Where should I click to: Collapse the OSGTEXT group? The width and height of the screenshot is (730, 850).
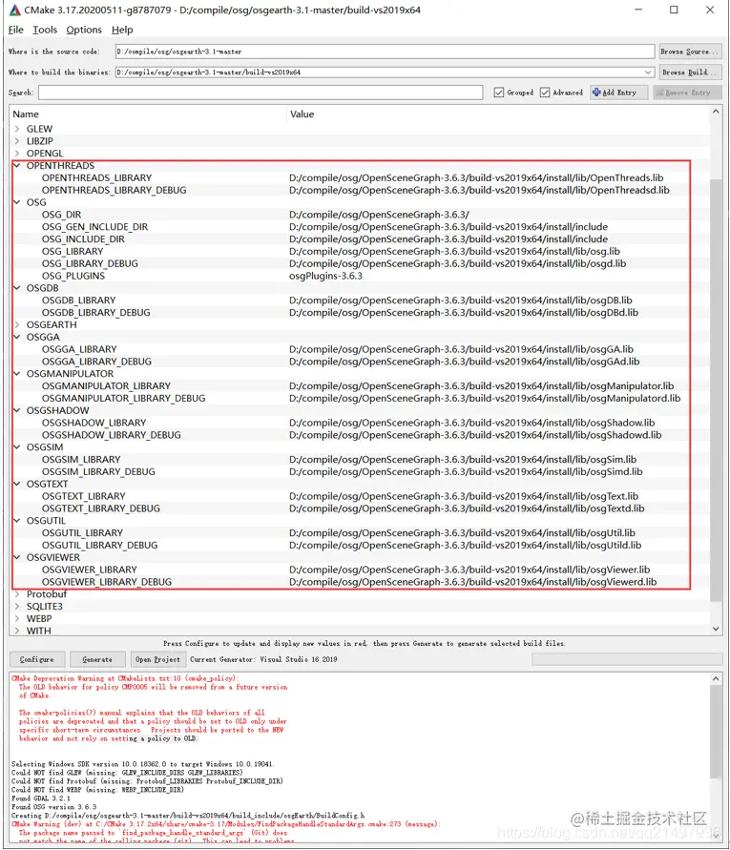pos(17,484)
